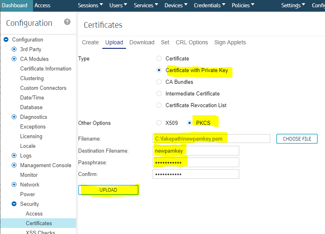Select the X509 radio option
This screenshot has width=325, height=234.
(x=159, y=123)
